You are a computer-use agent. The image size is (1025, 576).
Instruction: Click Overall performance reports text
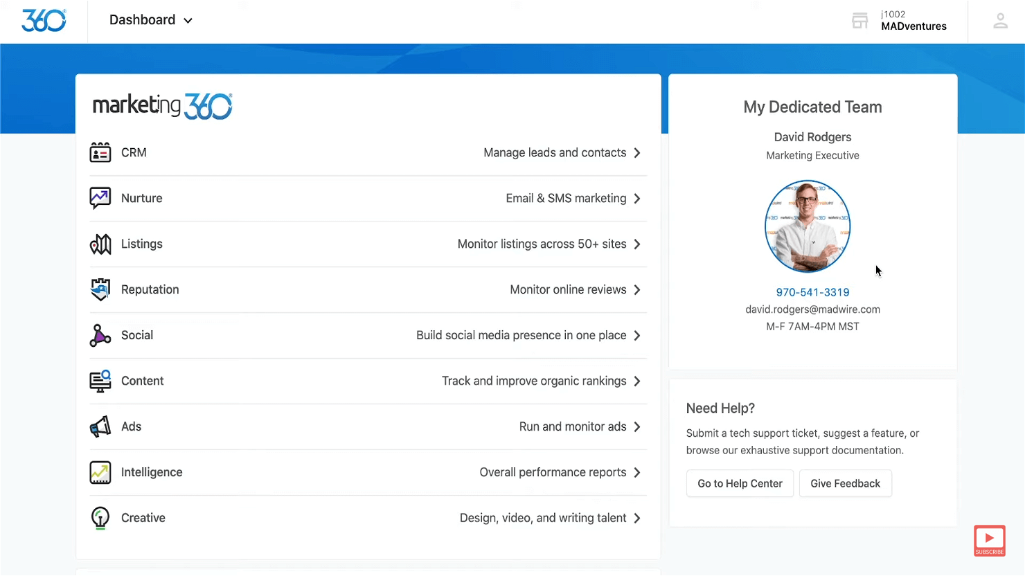point(553,472)
